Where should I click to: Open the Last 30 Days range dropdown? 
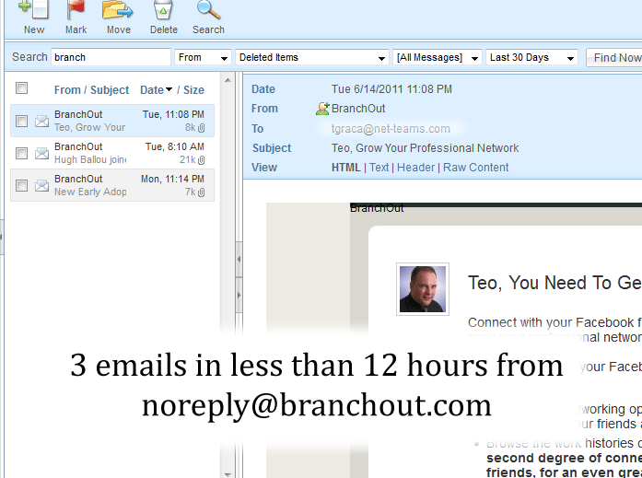click(531, 57)
